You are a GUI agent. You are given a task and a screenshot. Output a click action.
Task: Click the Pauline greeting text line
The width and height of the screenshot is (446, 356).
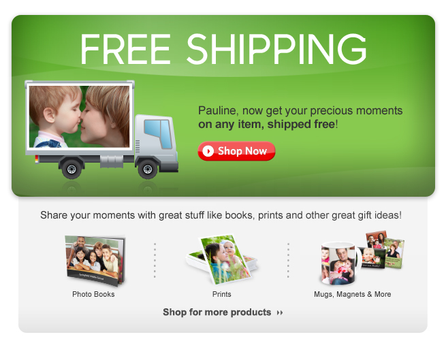click(x=300, y=110)
